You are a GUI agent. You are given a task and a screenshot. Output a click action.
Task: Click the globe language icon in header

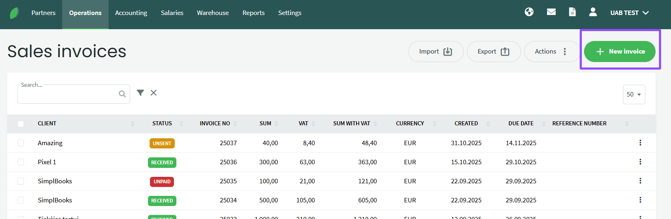(x=529, y=12)
